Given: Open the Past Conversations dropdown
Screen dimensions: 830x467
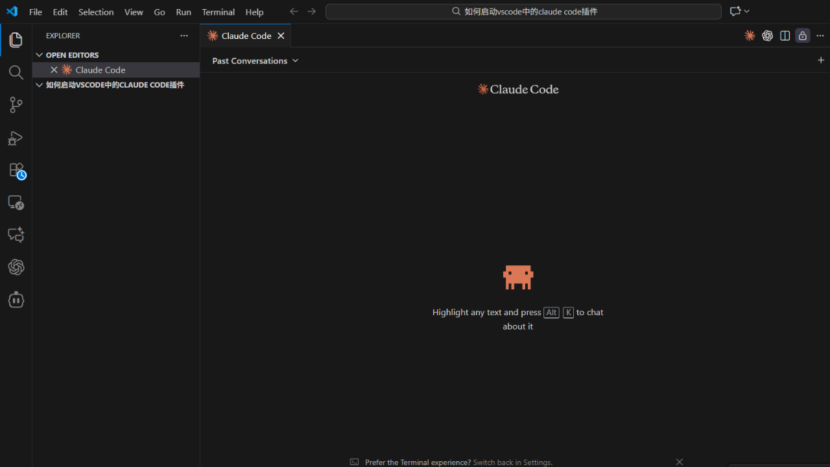Looking at the screenshot, I should pyautogui.click(x=255, y=60).
